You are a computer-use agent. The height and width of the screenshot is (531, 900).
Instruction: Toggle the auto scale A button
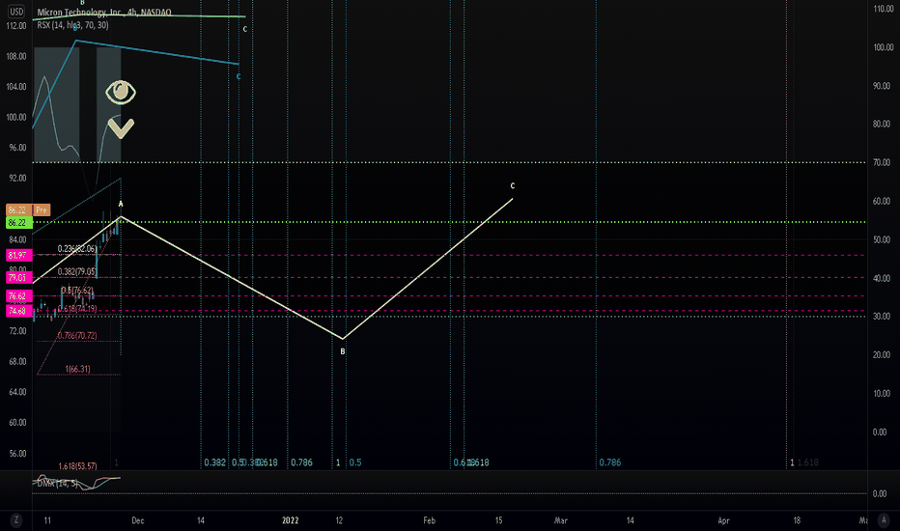tap(884, 520)
